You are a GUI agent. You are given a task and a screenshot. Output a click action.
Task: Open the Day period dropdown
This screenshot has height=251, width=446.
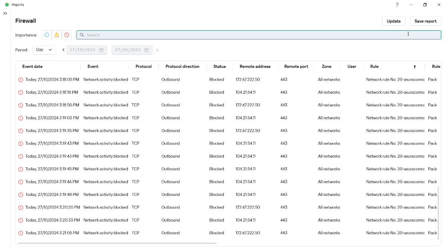44,50
